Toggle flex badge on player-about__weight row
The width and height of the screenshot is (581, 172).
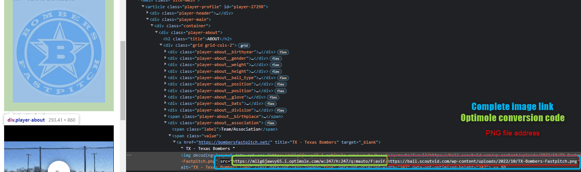coord(276,65)
